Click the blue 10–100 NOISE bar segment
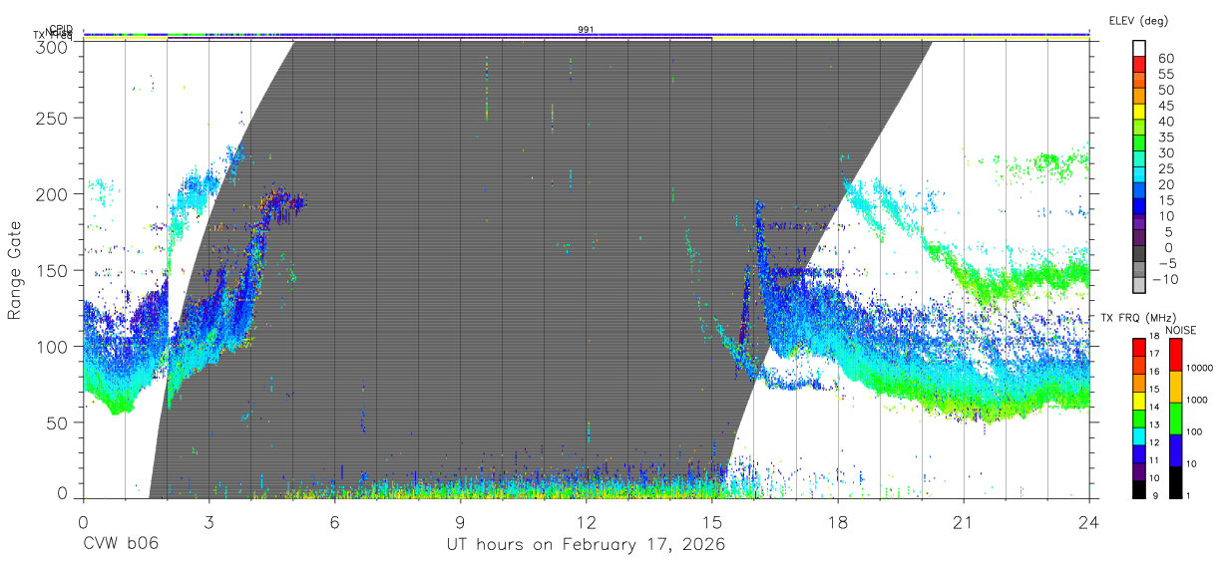The height and width of the screenshot is (565, 1225). 1175,449
